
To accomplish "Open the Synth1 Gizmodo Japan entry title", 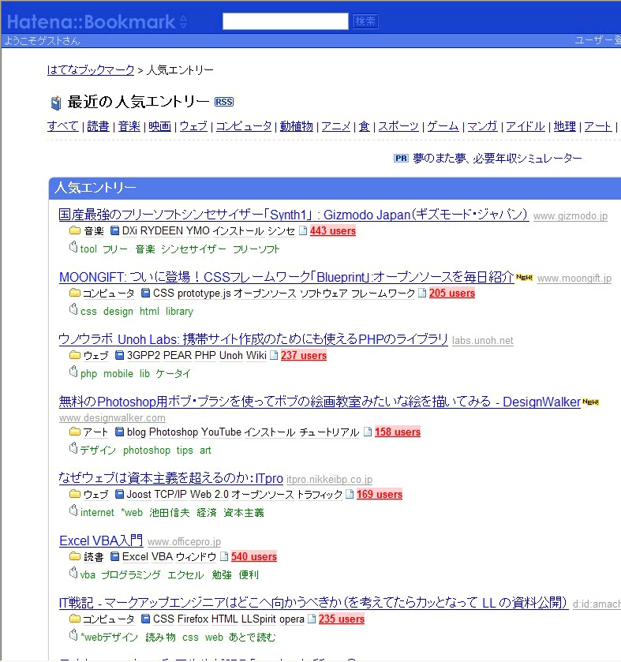I will tap(294, 215).
